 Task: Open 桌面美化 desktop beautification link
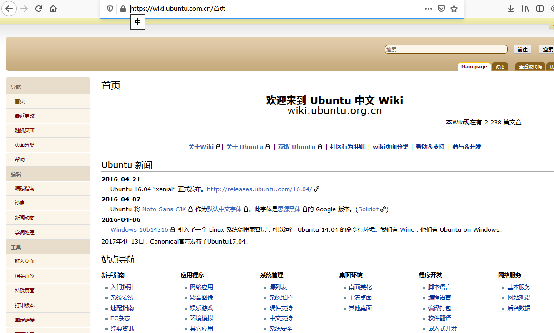[360, 287]
